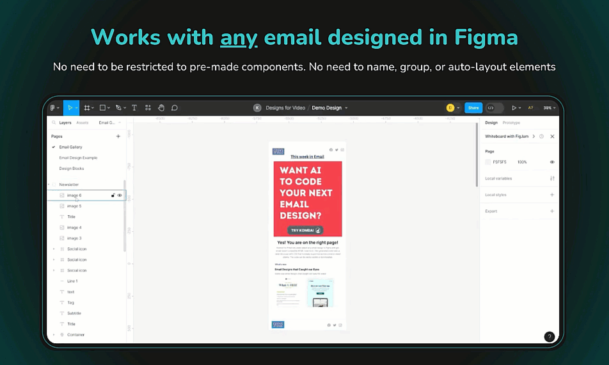609x365 pixels.
Task: Expand the Container layer
Action: (x=54, y=335)
